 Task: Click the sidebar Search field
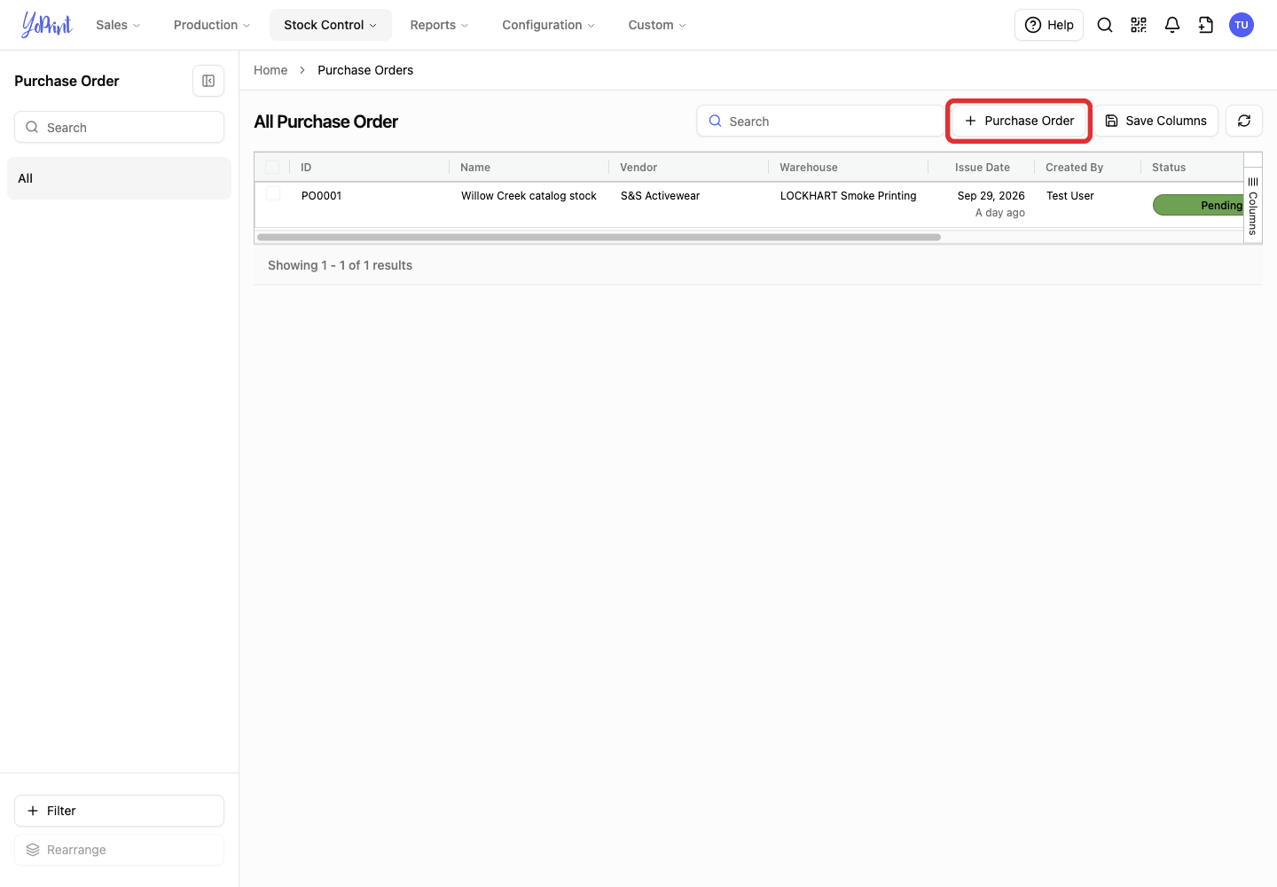point(119,127)
